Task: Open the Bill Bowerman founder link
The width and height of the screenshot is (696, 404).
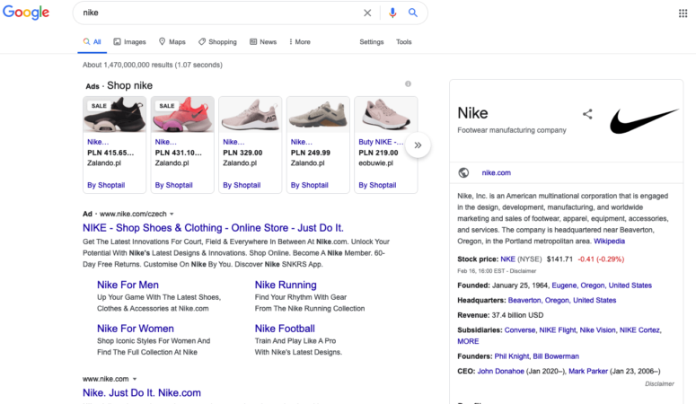Action: (556, 356)
